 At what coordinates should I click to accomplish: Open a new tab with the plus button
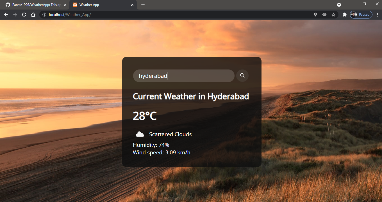tap(143, 5)
